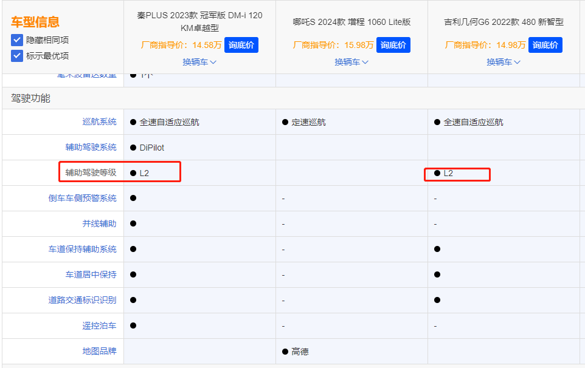Open the 并线辅助 parameter link
Screen dimensions: 585x368
[x=99, y=223]
